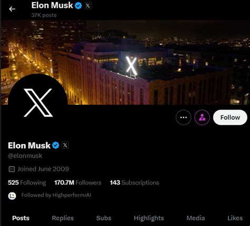Select the Highlights tab
This screenshot has height=226, width=250.
click(x=149, y=218)
